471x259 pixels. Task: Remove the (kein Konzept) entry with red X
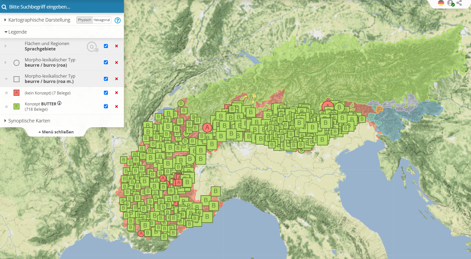click(x=116, y=93)
